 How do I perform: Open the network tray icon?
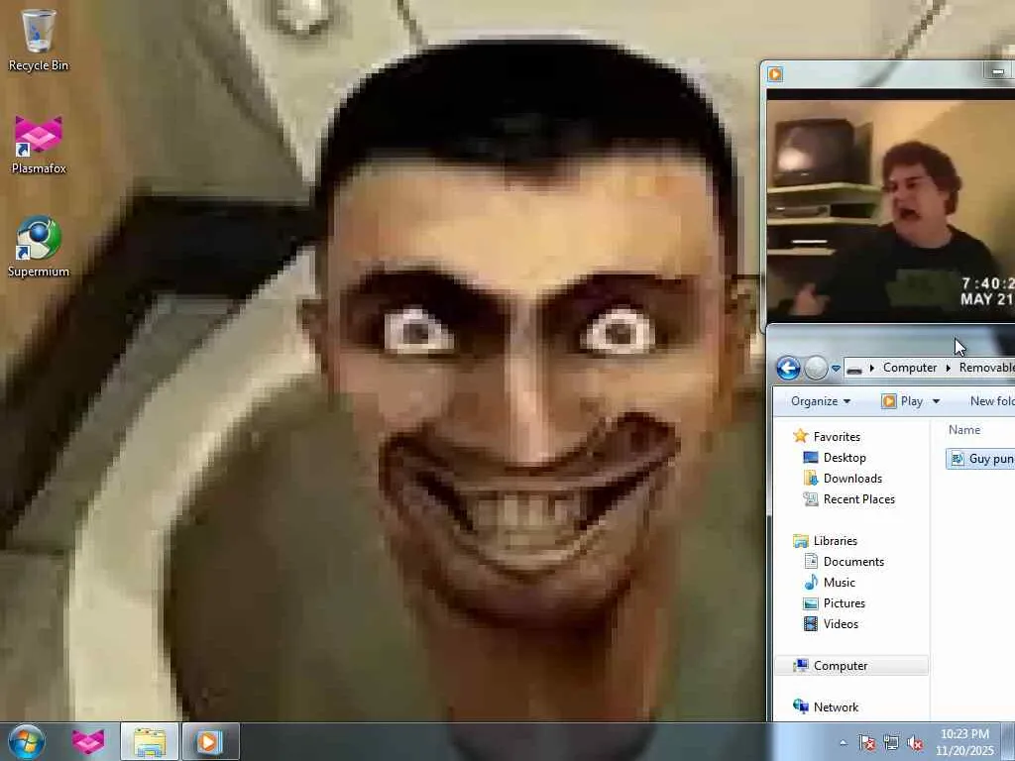(x=891, y=743)
